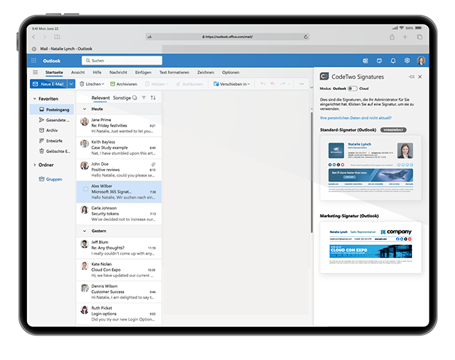Click the Aufräumen button

point(189,84)
